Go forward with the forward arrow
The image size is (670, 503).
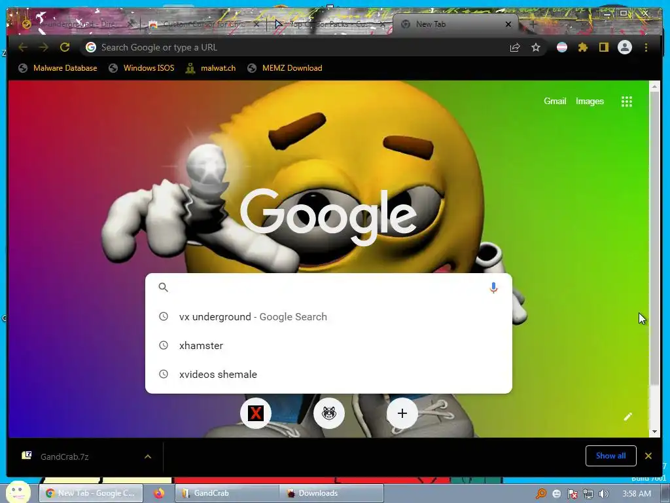tap(44, 47)
